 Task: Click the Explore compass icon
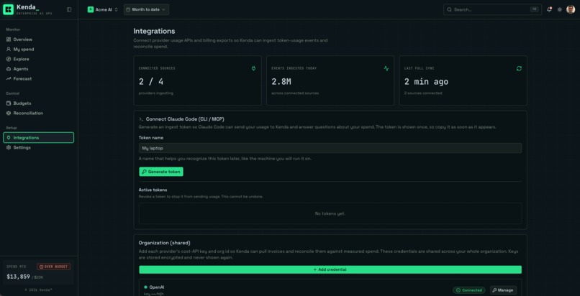click(9, 59)
